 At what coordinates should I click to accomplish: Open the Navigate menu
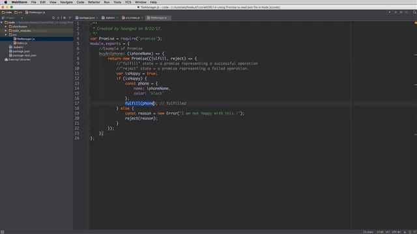click(x=66, y=2)
